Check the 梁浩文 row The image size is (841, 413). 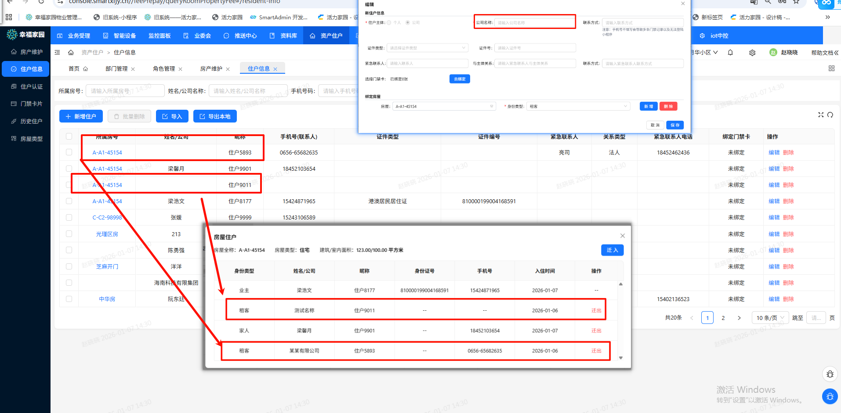pyautogui.click(x=69, y=201)
